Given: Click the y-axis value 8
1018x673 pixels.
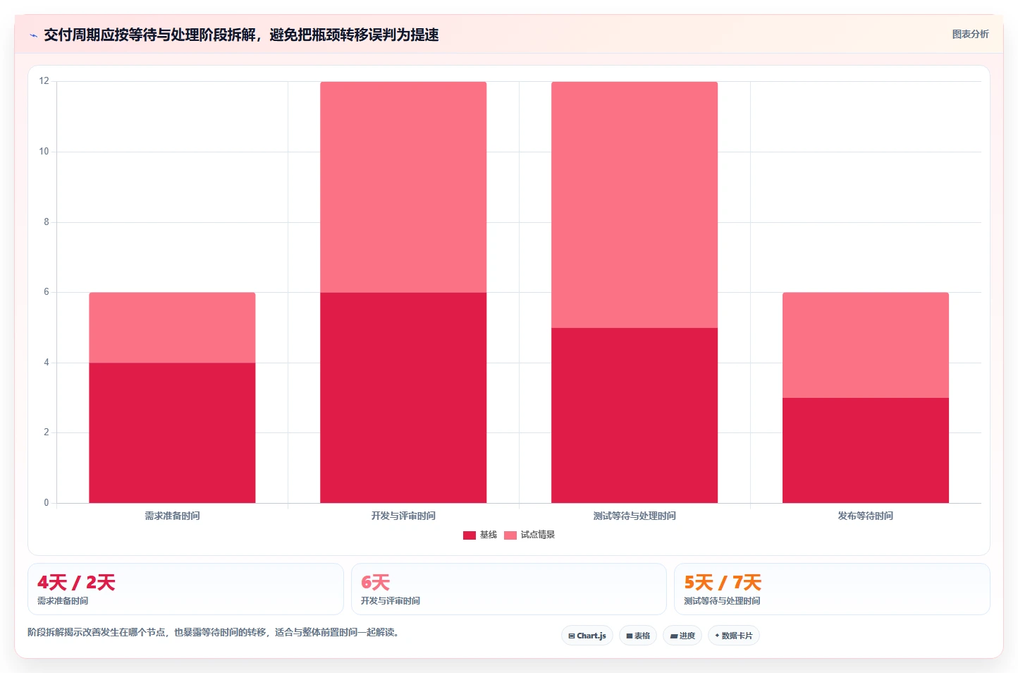Looking at the screenshot, I should (x=47, y=222).
